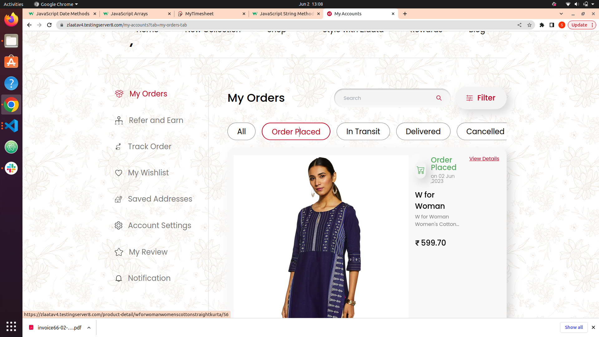Open My Wishlist heart icon
The width and height of the screenshot is (599, 337).
click(119, 173)
